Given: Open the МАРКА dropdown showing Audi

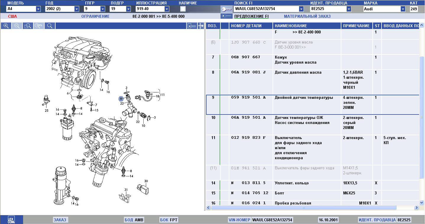Looking at the screenshot, I should (403, 9).
